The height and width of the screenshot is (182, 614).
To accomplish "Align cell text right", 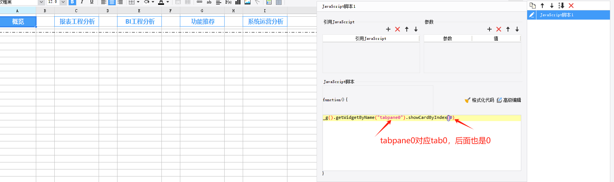I will [120, 2].
